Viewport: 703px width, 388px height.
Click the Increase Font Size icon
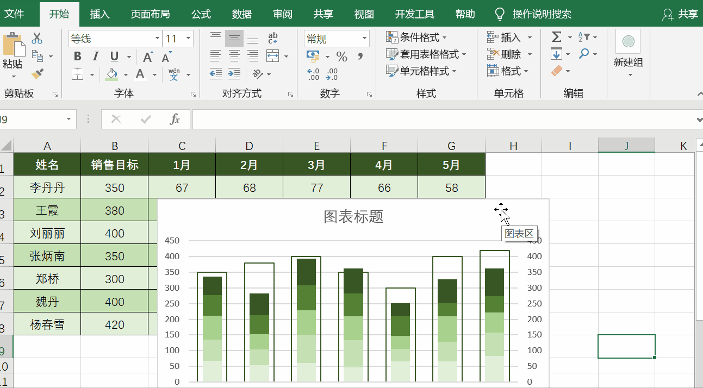[x=148, y=57]
